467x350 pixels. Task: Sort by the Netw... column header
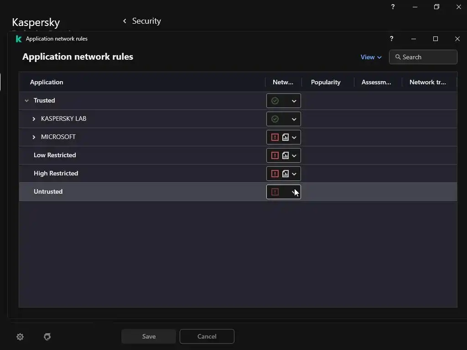[x=283, y=82]
